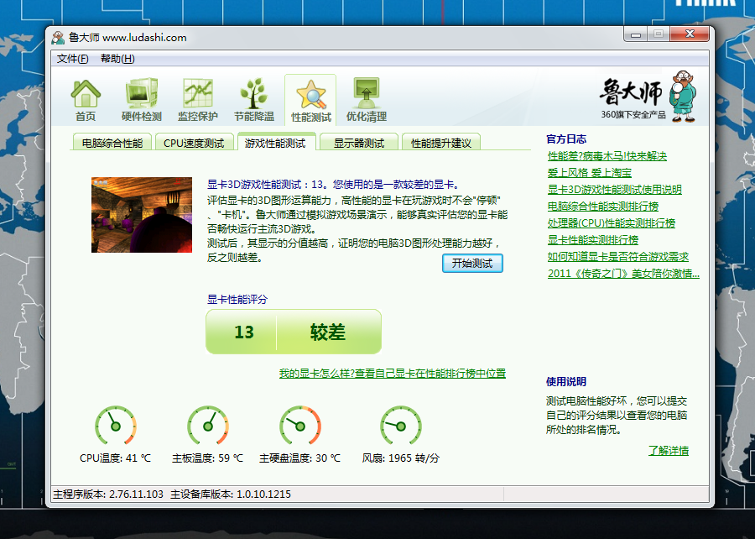The width and height of the screenshot is (755, 539).
Task: Open 如何知道显卡是否符合游戏需求 link
Action: (617, 257)
